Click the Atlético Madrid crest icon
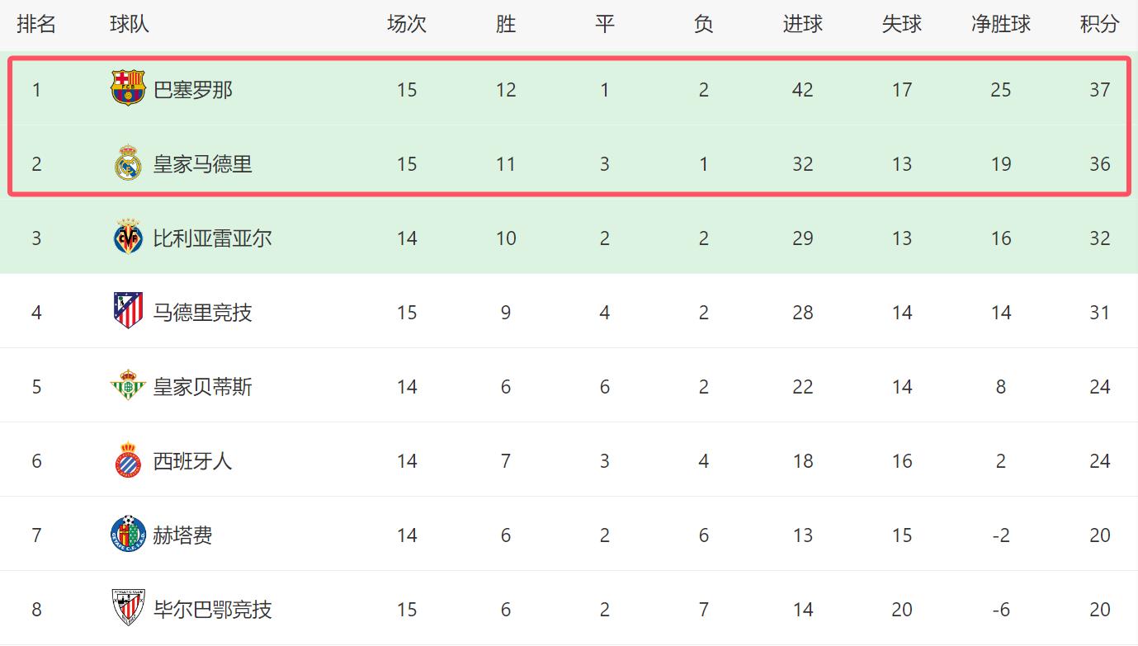Image resolution: width=1138 pixels, height=646 pixels. click(x=128, y=312)
